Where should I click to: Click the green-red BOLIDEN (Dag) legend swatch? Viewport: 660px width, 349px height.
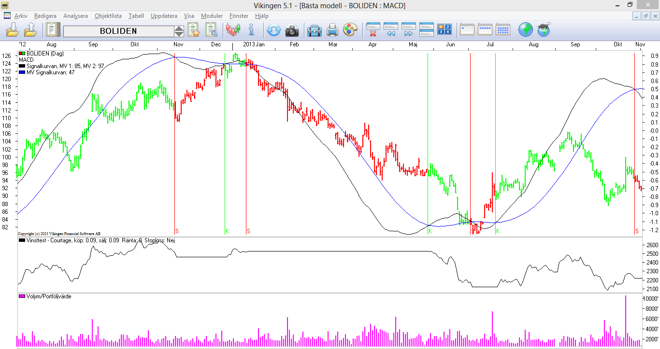(22, 54)
